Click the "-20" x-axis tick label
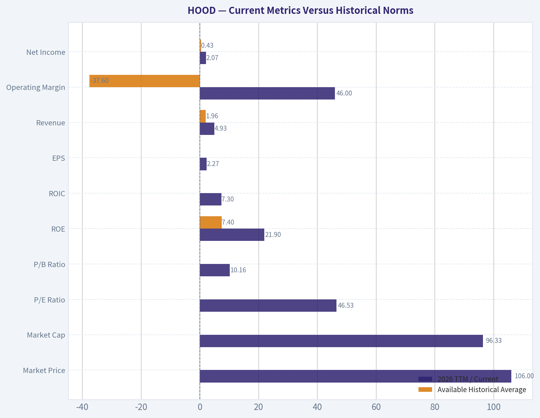This screenshot has height=418, width=540. tap(141, 407)
